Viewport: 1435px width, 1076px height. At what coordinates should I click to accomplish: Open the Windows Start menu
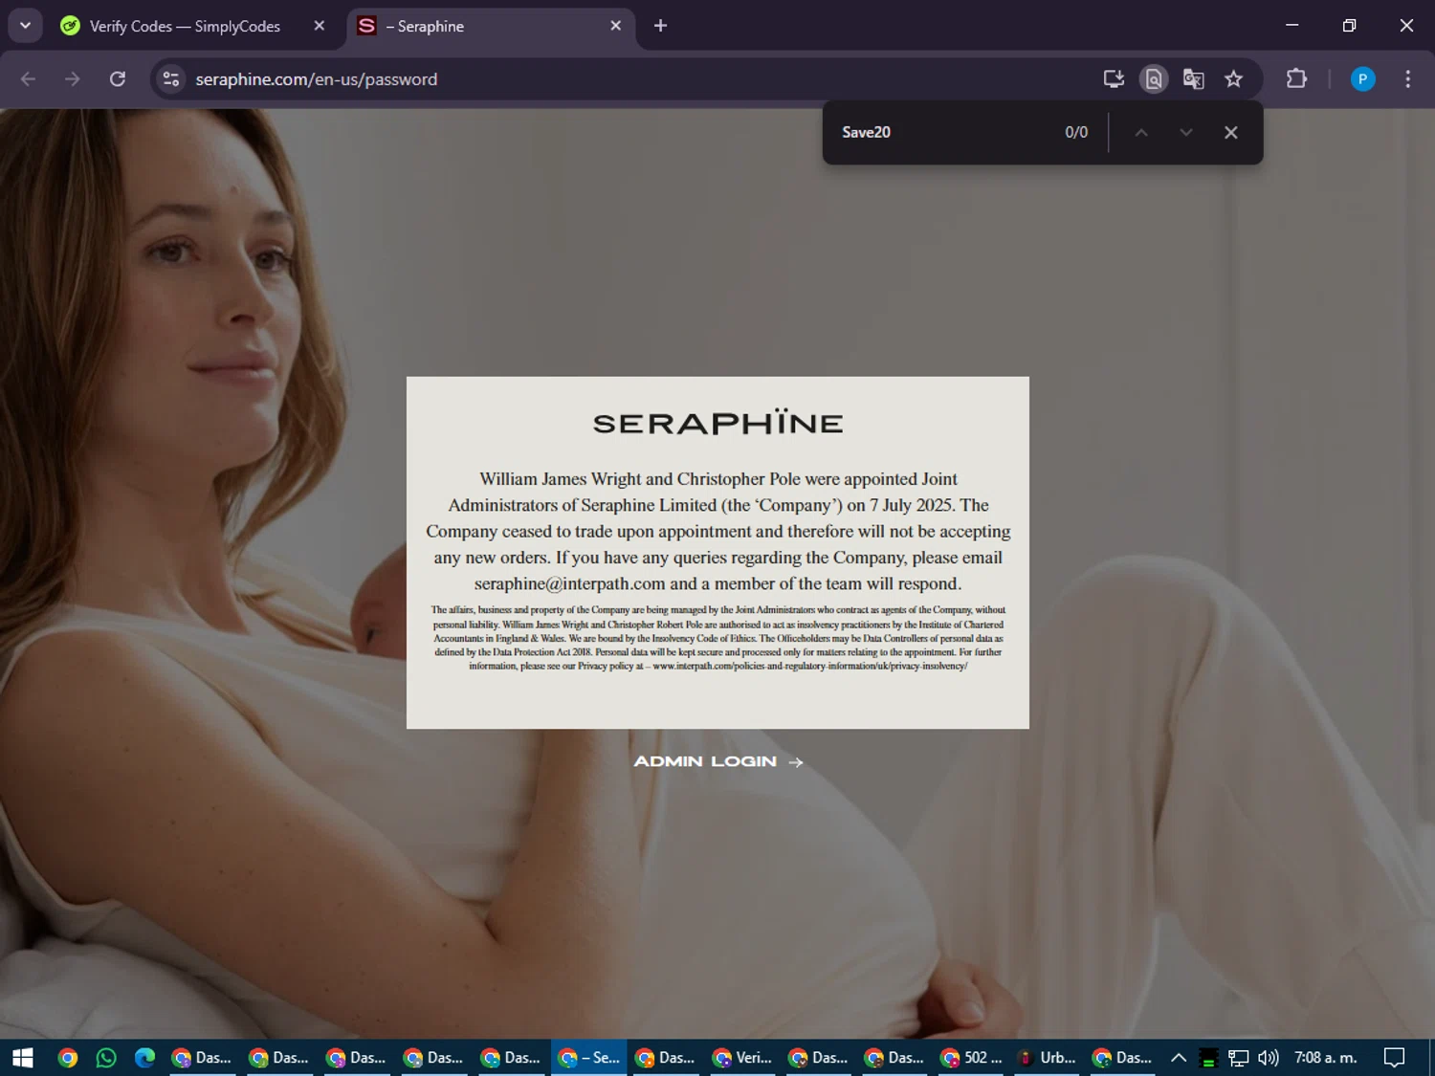[23, 1057]
